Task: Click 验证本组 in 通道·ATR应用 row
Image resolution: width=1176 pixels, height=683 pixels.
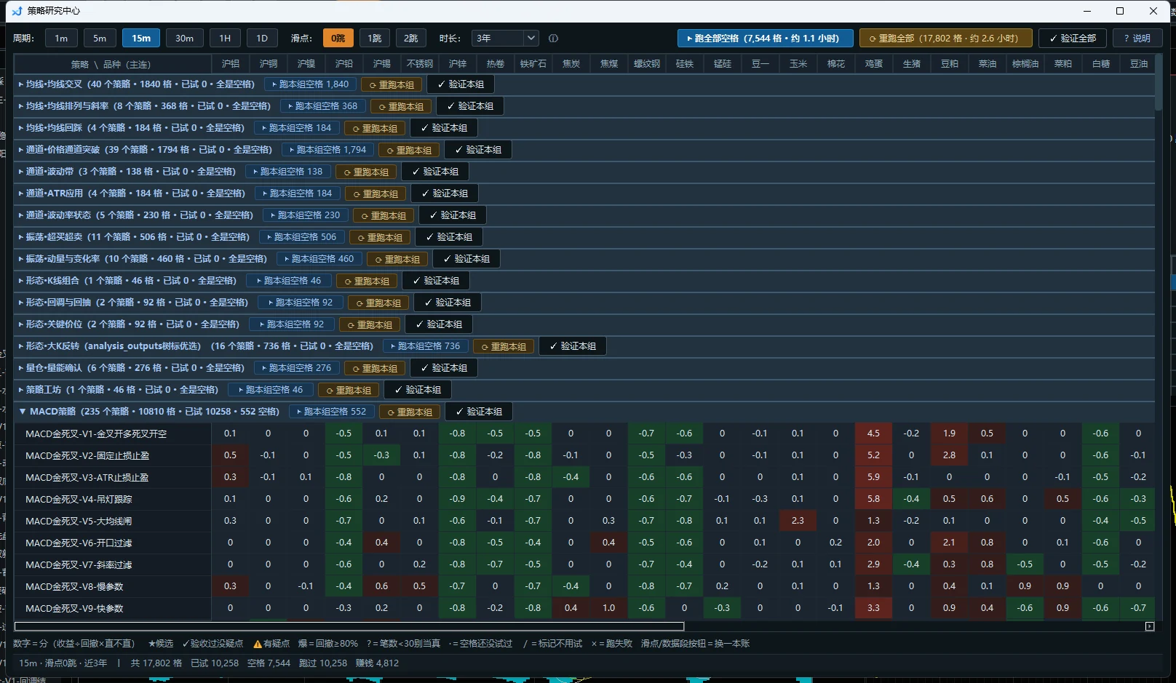Action: click(x=444, y=193)
